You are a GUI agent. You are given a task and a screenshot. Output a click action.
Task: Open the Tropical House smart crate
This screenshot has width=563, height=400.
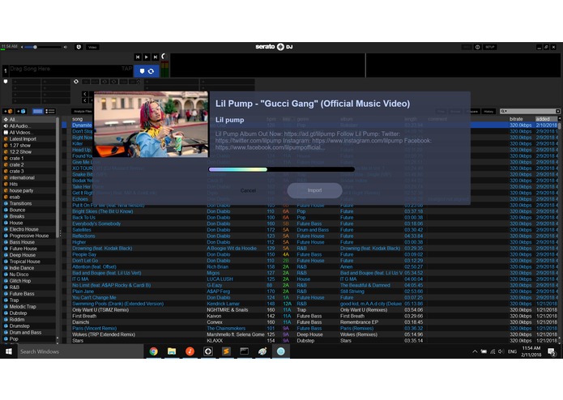28,262
